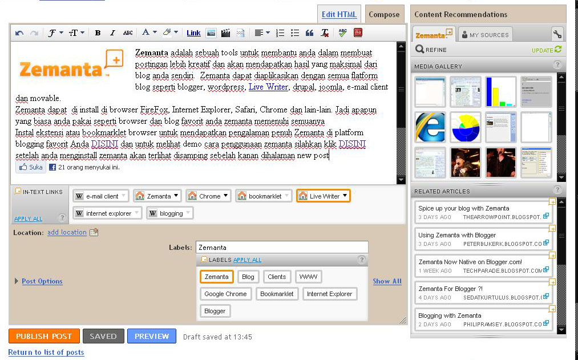
Task: Open 'Zemanta For Blogger ?!' external link icon
Action: click(x=546, y=296)
